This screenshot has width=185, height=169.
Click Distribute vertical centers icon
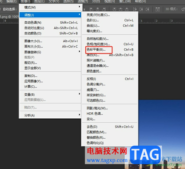pyautogui.click(x=120, y=9)
